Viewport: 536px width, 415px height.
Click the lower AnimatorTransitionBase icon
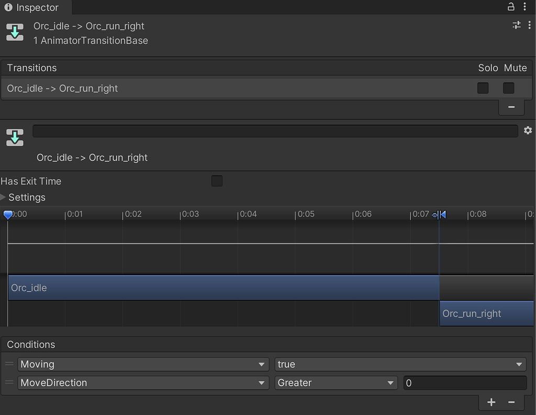tap(14, 138)
